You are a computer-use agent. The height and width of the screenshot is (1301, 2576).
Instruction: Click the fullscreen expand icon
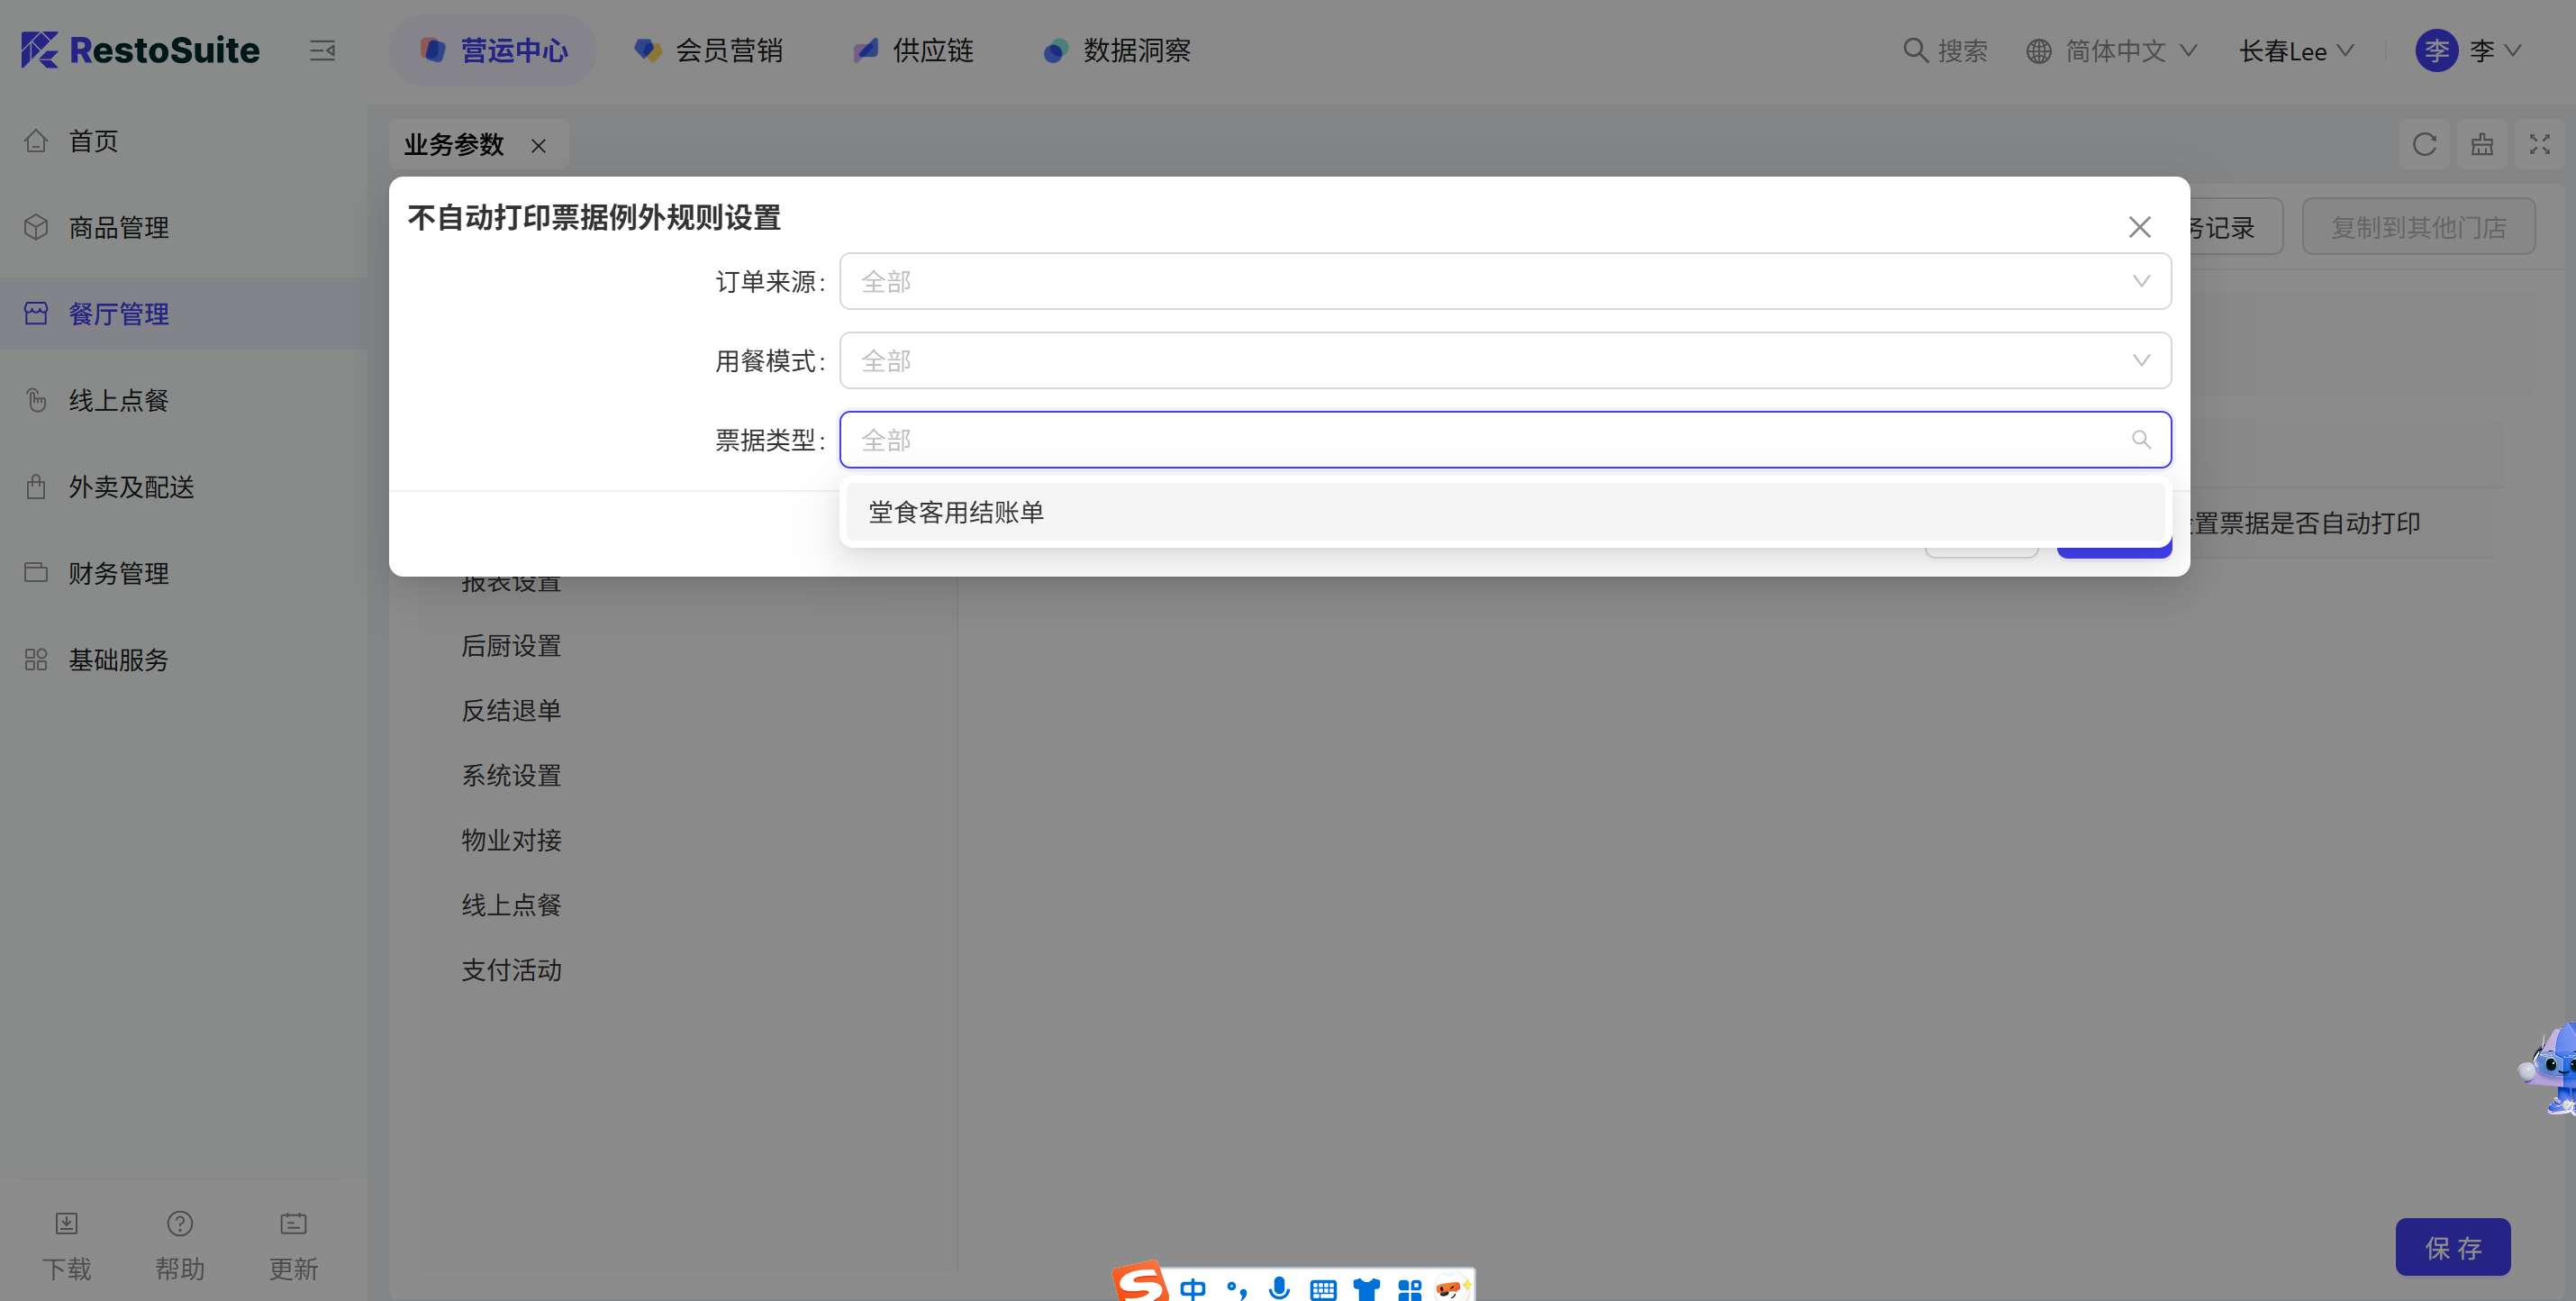(2539, 145)
